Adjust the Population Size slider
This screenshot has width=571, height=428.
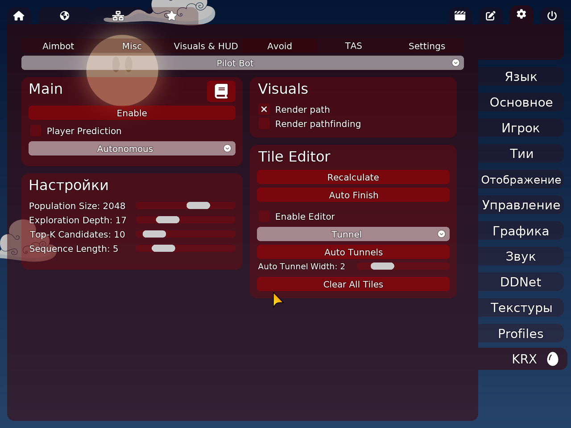(x=186, y=206)
